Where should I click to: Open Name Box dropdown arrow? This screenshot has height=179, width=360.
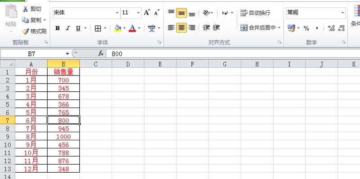67,54
